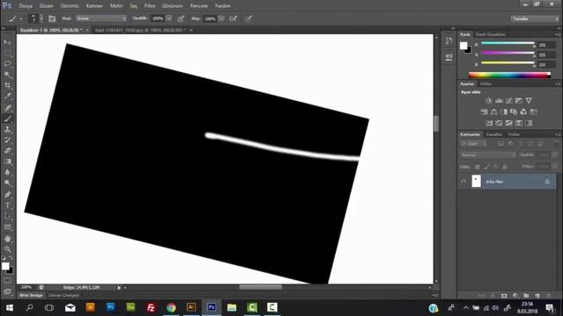Click foreground color swatch in Renk panel
563x316 pixels.
pyautogui.click(x=464, y=46)
